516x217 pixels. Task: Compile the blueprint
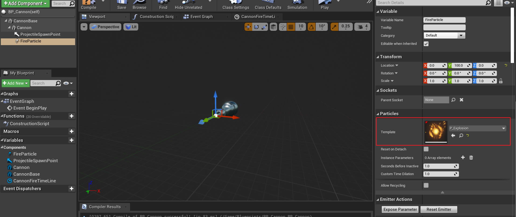(x=89, y=5)
